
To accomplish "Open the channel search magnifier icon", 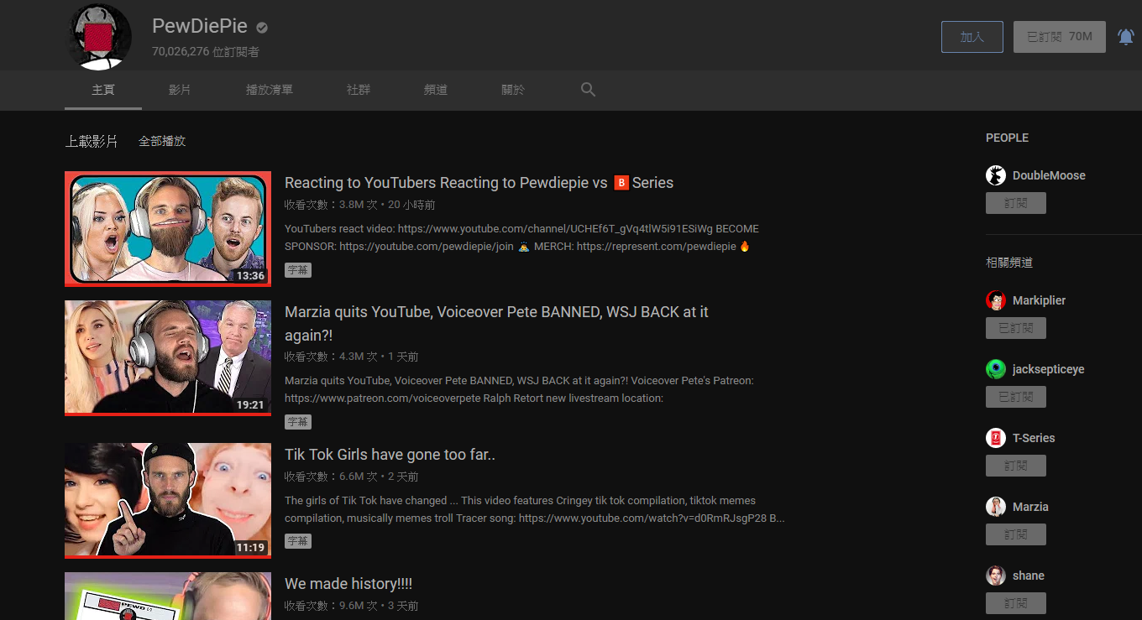I will tap(588, 90).
